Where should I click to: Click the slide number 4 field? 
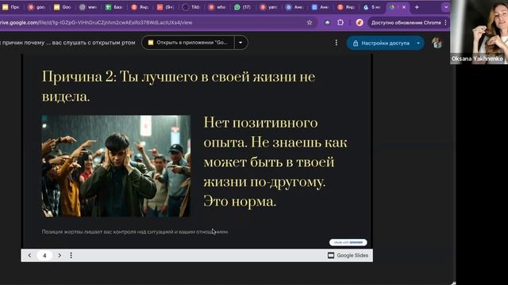click(x=44, y=255)
